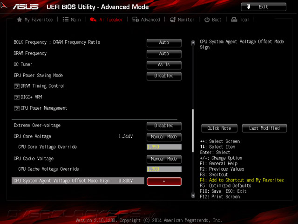Click CPU Core Voltage Override field 1.350
This screenshot has height=224, width=298.
point(164,147)
